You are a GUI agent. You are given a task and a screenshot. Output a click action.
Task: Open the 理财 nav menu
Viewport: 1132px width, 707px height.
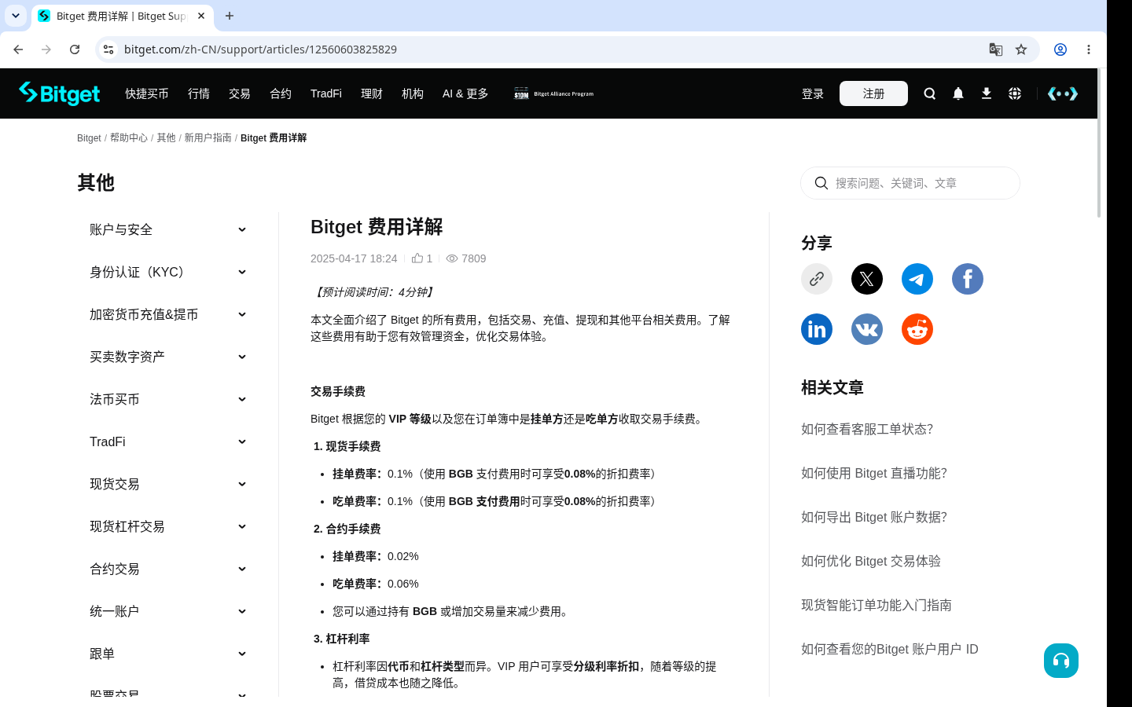tap(372, 93)
